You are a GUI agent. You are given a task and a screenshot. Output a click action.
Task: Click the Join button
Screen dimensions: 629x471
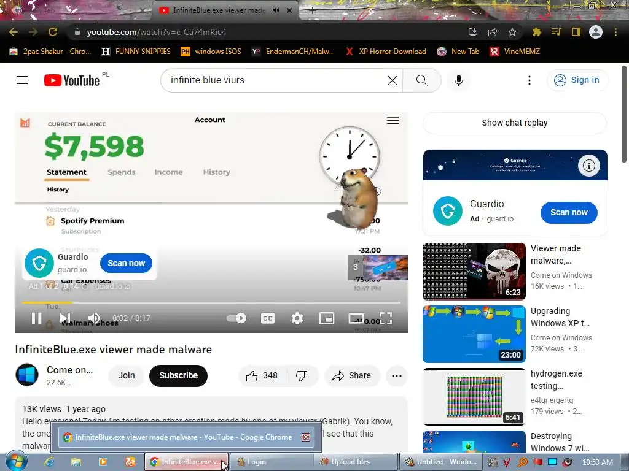(x=127, y=376)
